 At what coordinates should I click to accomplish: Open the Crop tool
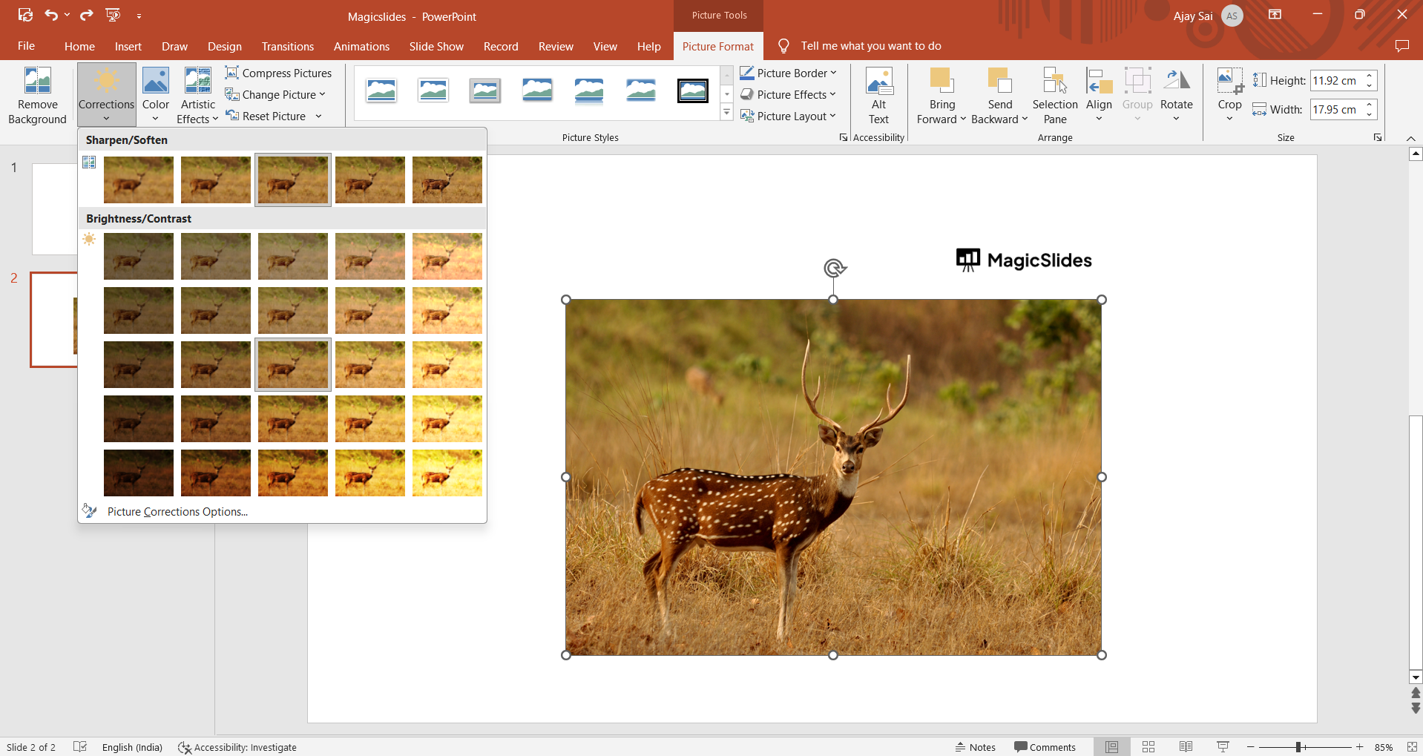1229,82
